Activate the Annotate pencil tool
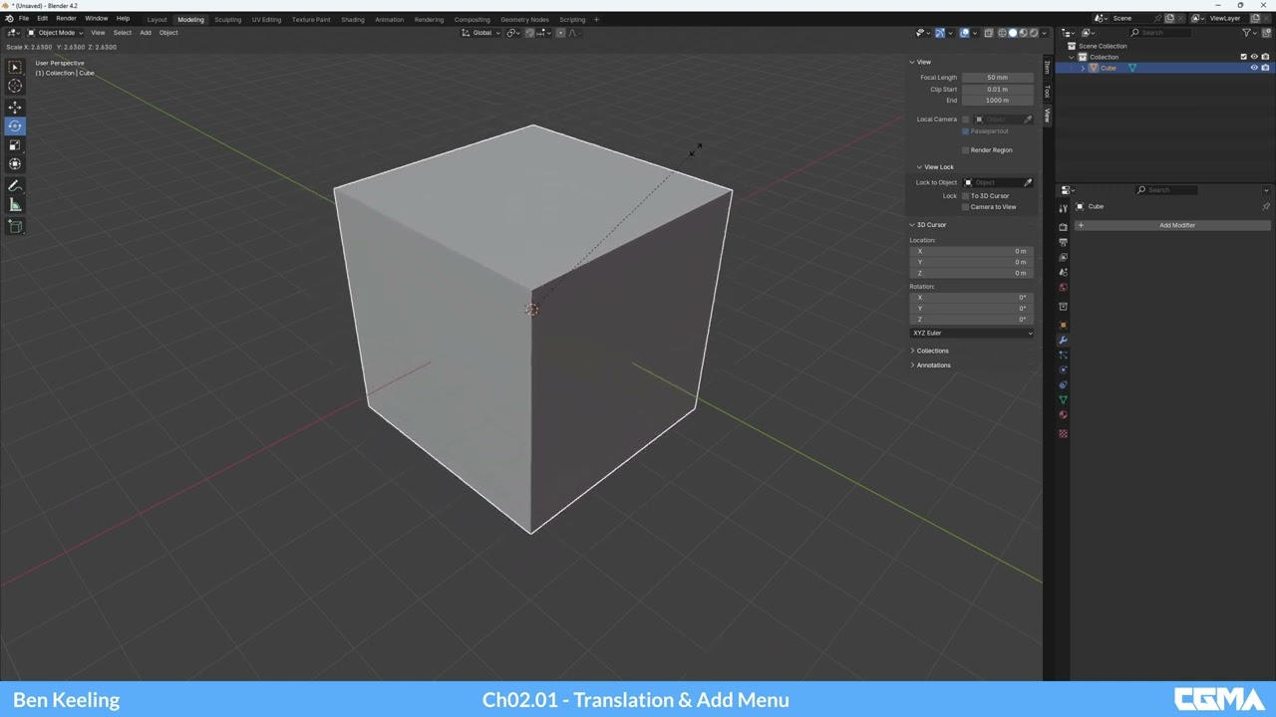 point(15,186)
